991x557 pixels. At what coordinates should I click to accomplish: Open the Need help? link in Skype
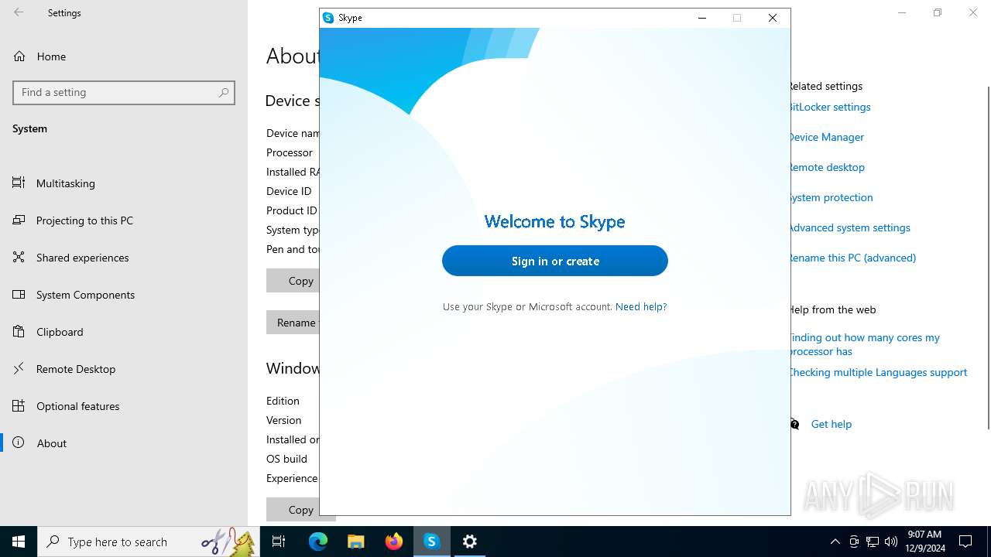pyautogui.click(x=641, y=306)
